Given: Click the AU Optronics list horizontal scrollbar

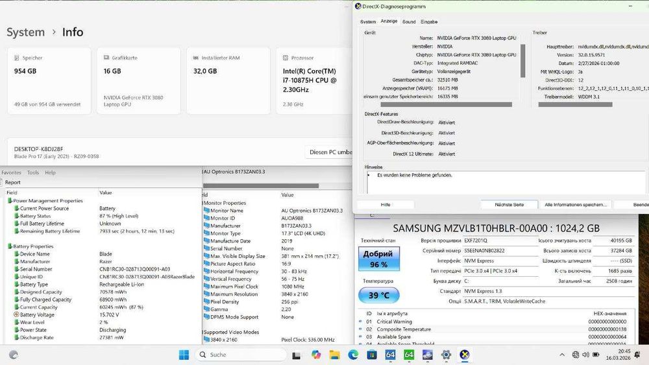Looking at the screenshot, I should pyautogui.click(x=261, y=186).
